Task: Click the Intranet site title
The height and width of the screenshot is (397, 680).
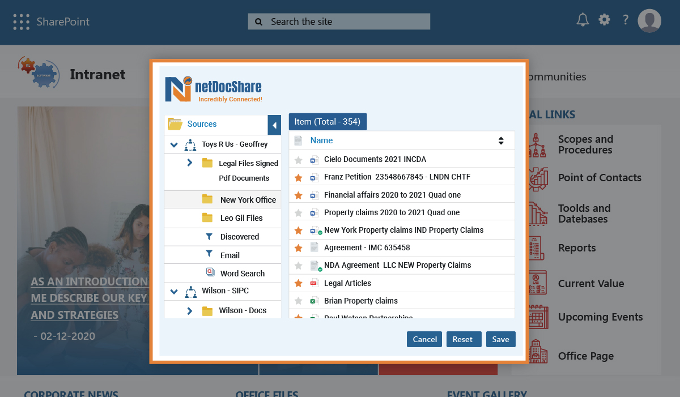Action: click(x=97, y=74)
